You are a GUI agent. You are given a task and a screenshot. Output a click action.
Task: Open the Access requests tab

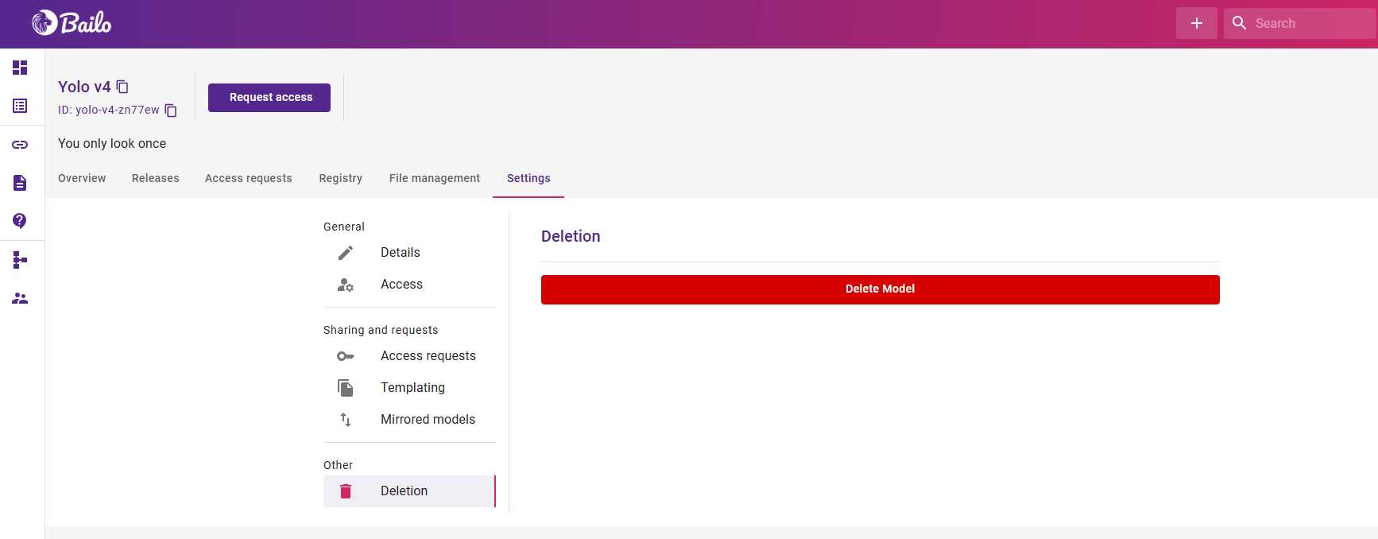[x=249, y=178]
